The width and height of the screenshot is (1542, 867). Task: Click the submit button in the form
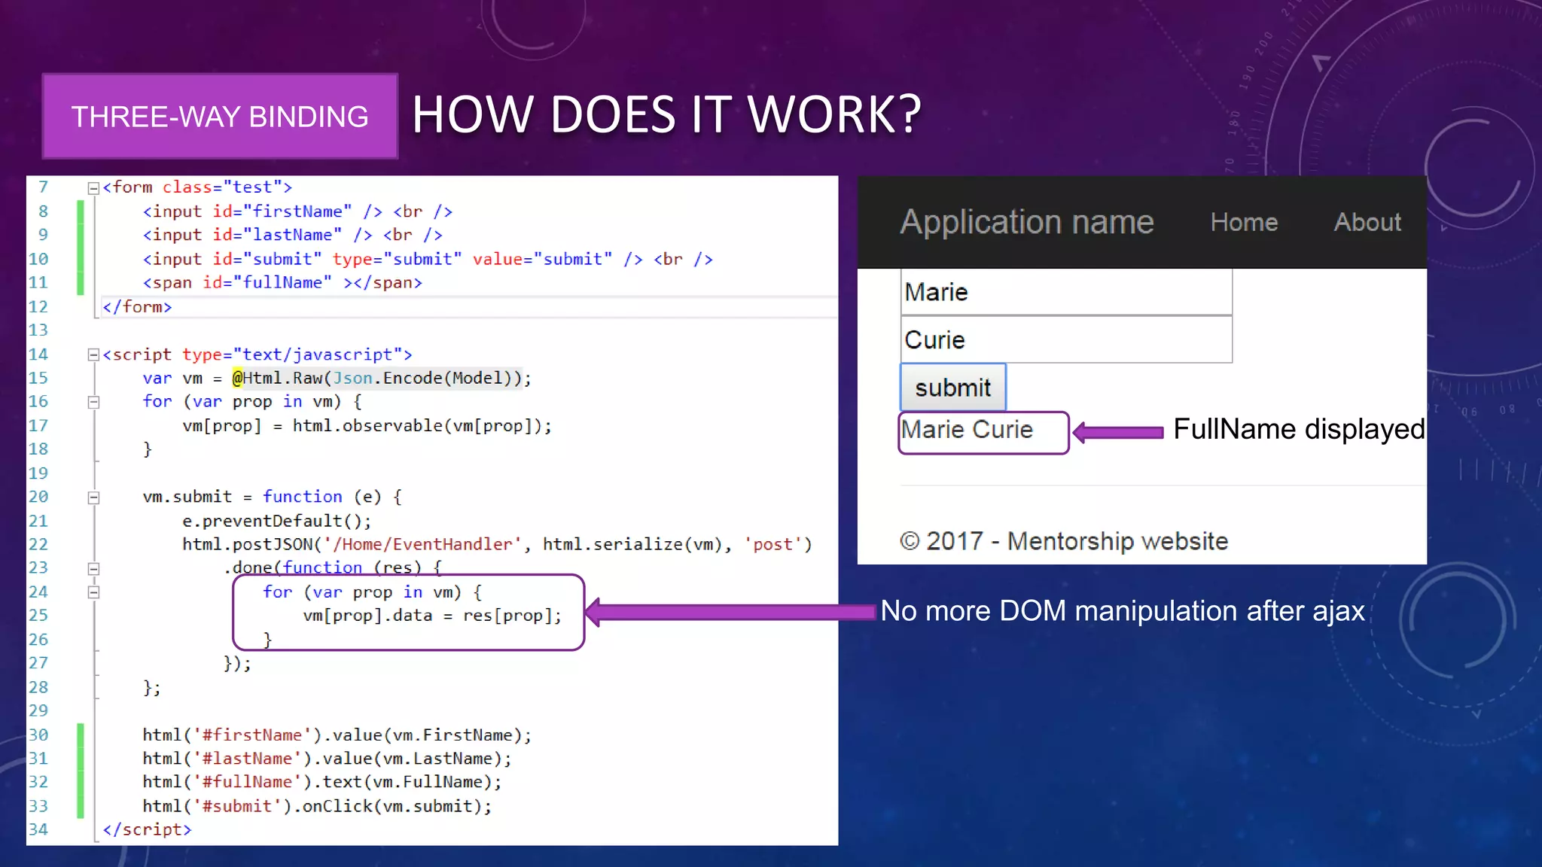click(953, 388)
